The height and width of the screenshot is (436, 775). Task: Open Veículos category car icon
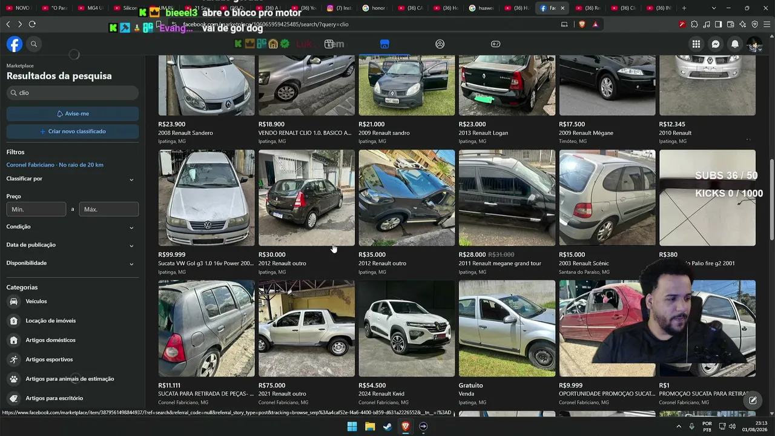pos(14,302)
